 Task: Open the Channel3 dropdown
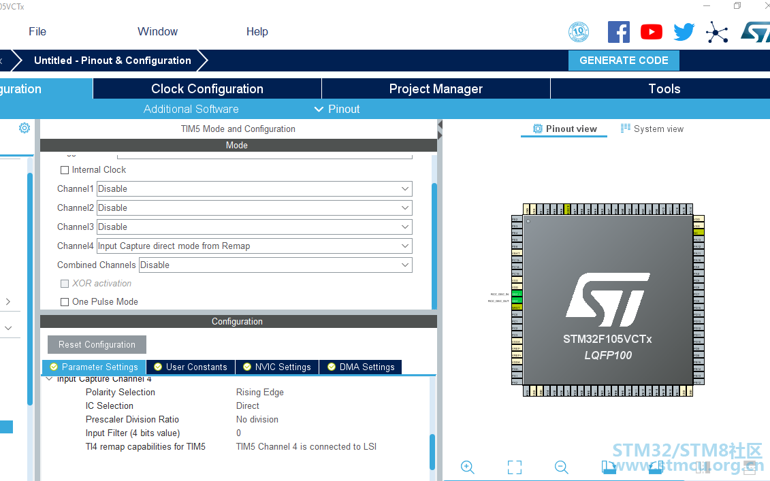[255, 227]
